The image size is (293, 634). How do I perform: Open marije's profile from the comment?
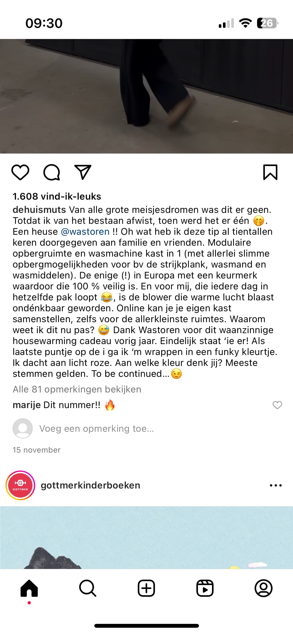click(x=27, y=405)
